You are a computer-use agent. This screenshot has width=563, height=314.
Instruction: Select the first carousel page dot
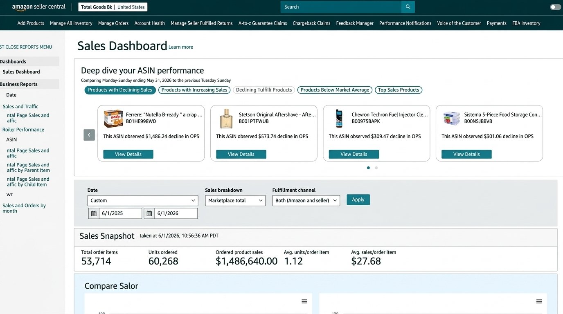[368, 168]
